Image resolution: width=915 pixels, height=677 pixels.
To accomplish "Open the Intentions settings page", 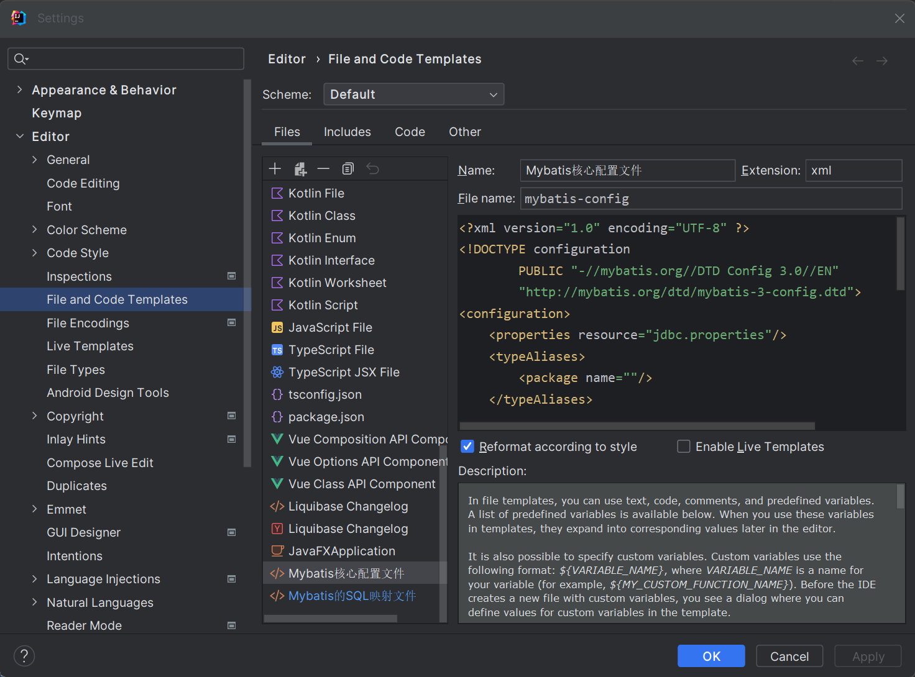I will (x=75, y=556).
